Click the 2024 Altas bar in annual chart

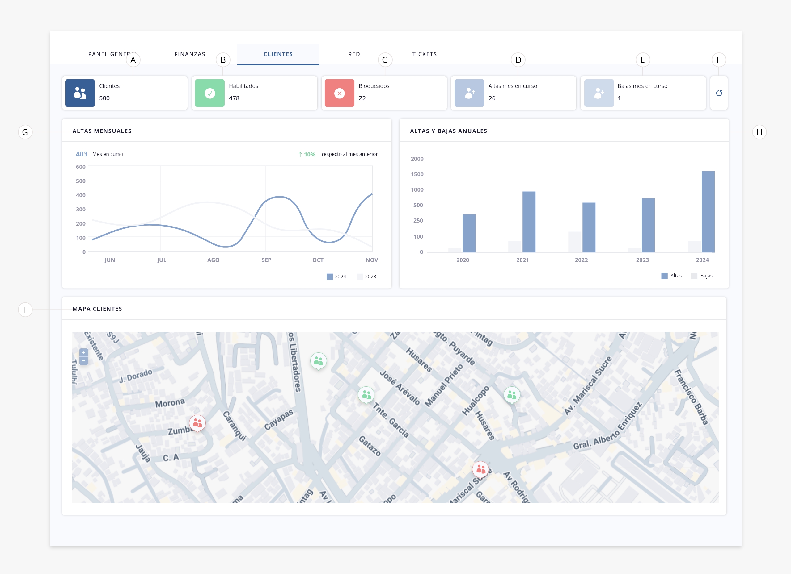click(x=708, y=212)
